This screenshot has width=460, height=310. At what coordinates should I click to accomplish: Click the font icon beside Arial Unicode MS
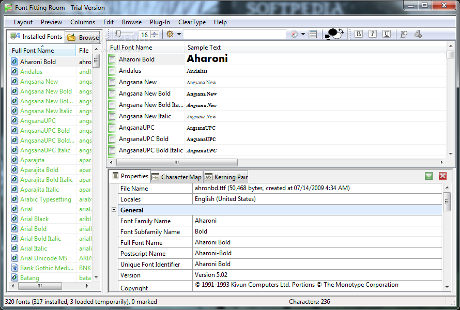14,258
